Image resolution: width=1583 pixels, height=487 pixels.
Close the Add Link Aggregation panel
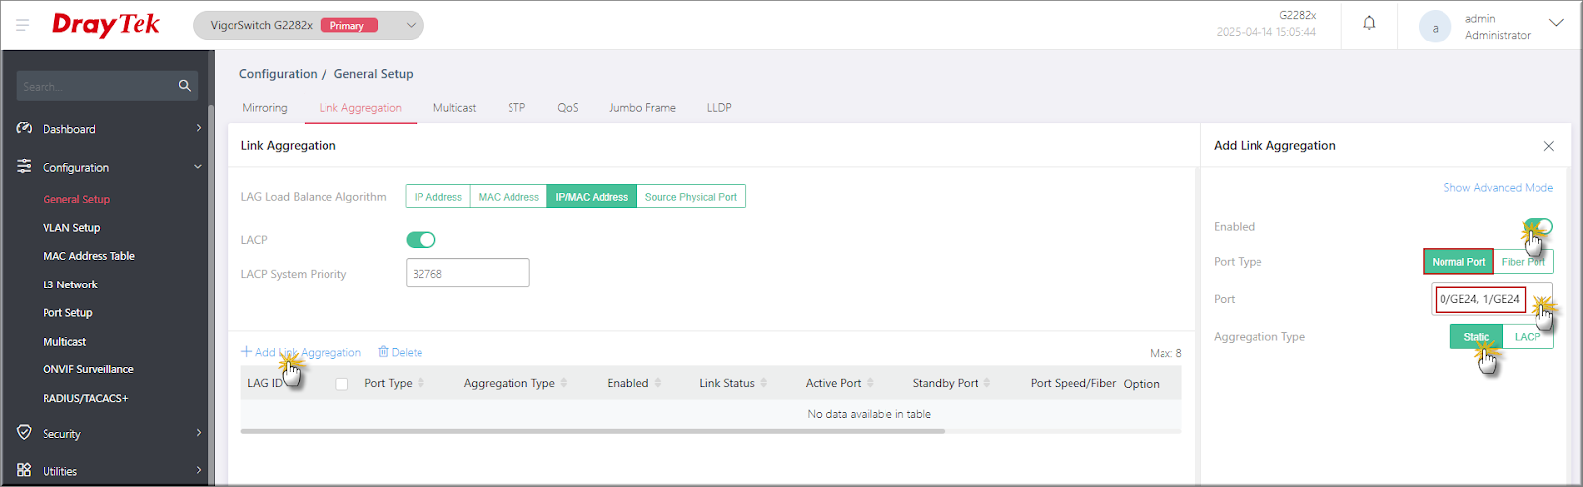tap(1549, 146)
